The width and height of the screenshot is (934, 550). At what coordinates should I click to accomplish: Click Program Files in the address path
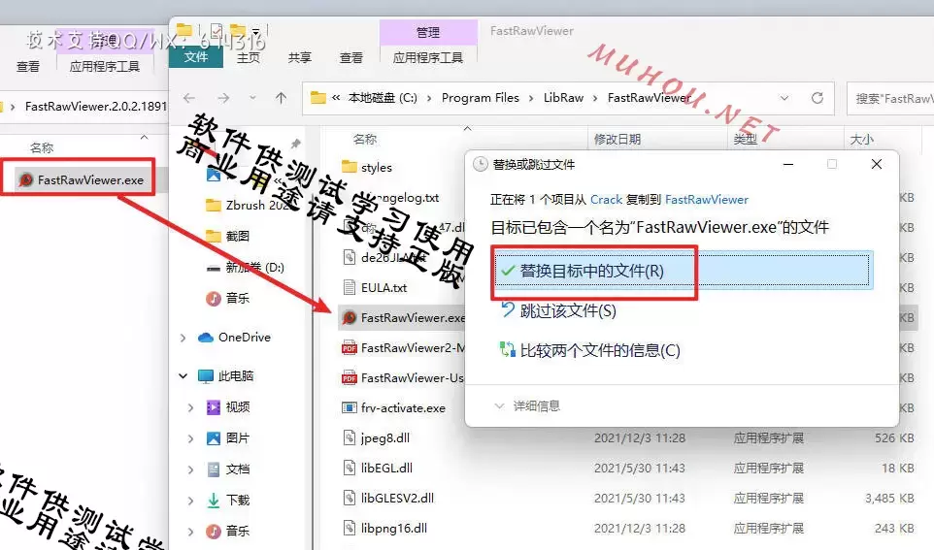(x=480, y=98)
